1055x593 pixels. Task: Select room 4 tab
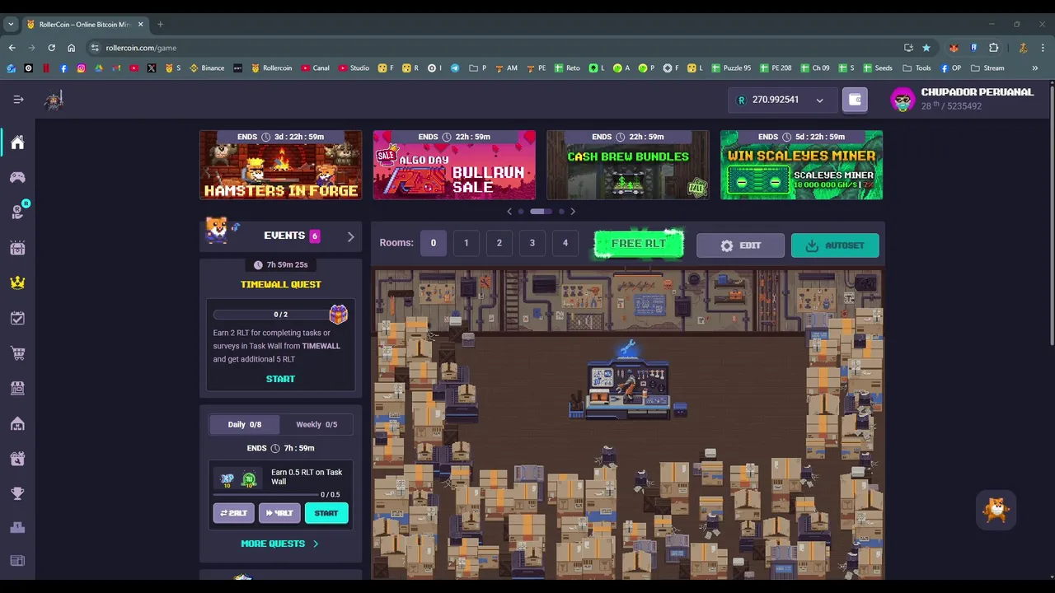click(565, 243)
